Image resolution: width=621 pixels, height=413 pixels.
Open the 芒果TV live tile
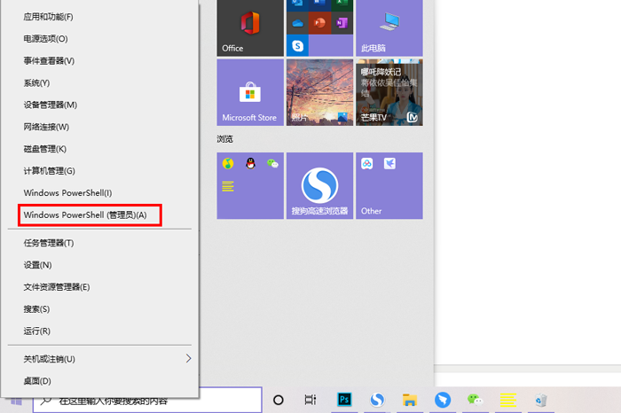pos(389,92)
